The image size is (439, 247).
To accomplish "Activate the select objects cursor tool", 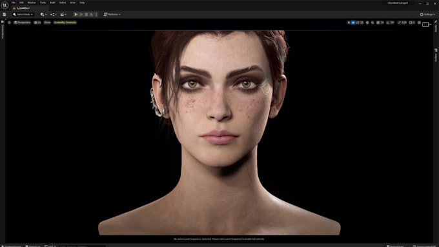I will [349, 23].
